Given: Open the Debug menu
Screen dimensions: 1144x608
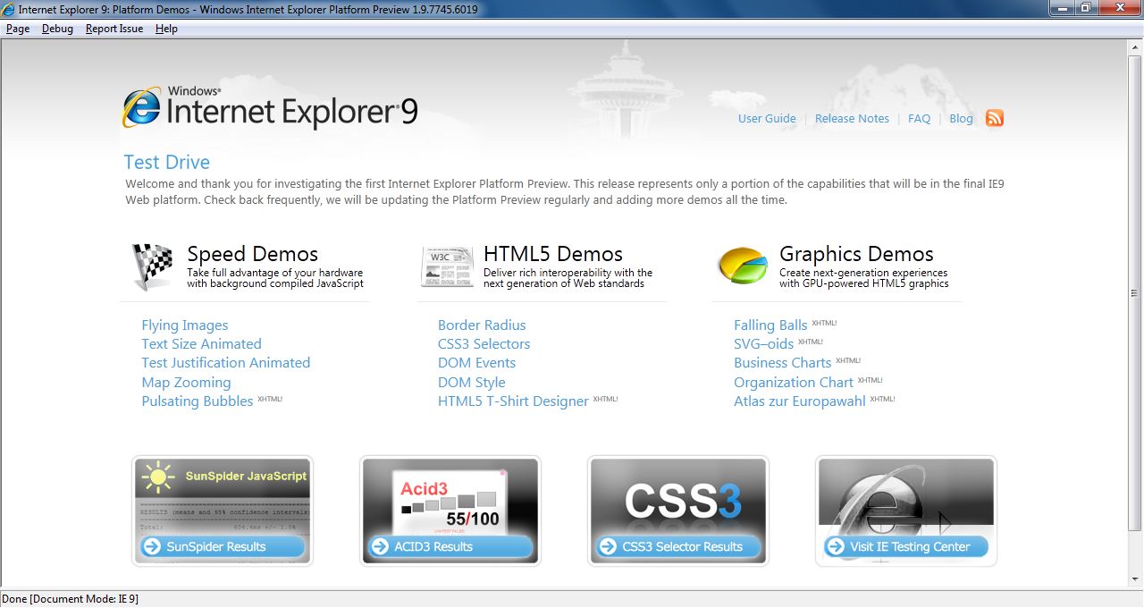Looking at the screenshot, I should click(57, 29).
